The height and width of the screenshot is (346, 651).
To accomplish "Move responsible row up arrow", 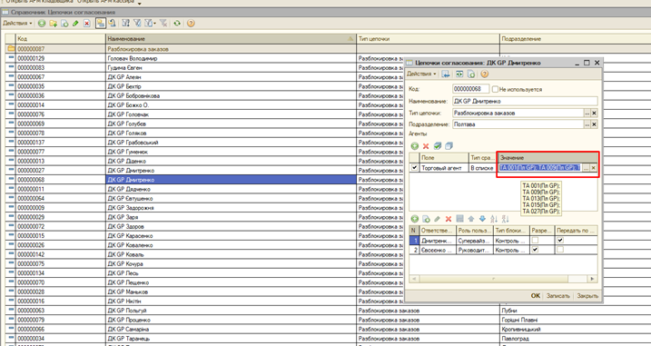I will pyautogui.click(x=471, y=219).
